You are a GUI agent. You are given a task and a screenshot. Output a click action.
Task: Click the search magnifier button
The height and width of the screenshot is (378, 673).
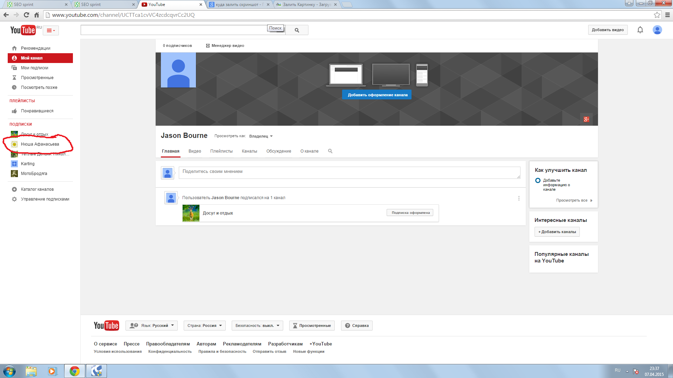tap(297, 30)
